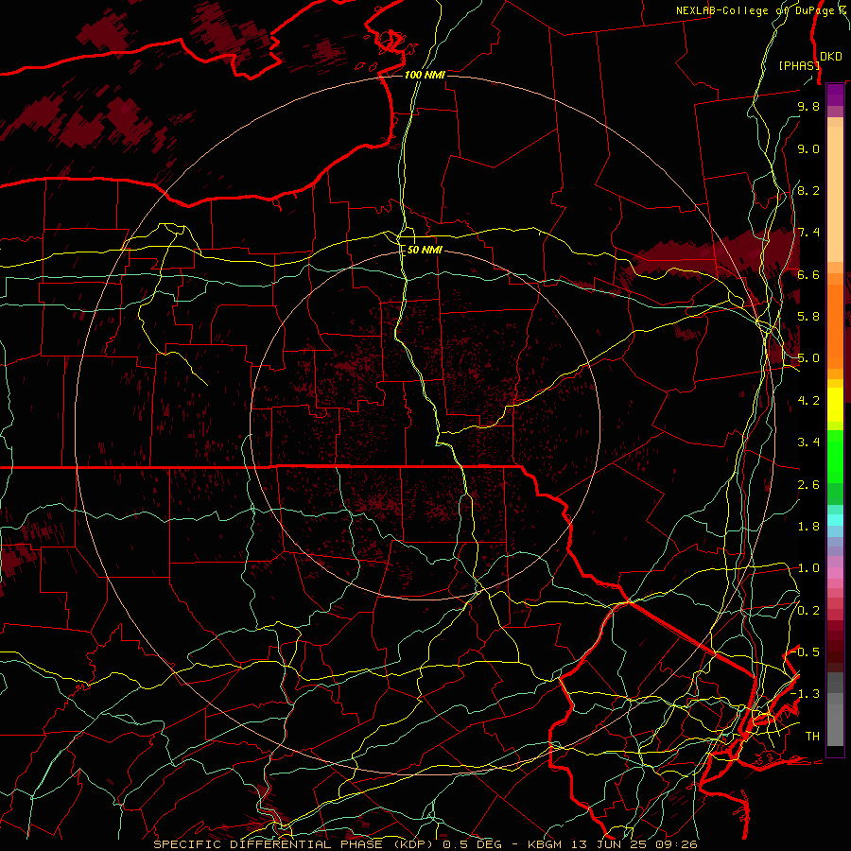Pick the cyan swatch in the color scale
Viewport: 851px width, 851px height.
click(x=835, y=520)
